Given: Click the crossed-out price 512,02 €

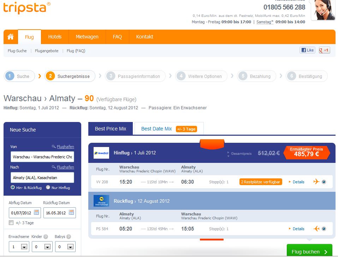Looking at the screenshot, I should (x=268, y=153).
